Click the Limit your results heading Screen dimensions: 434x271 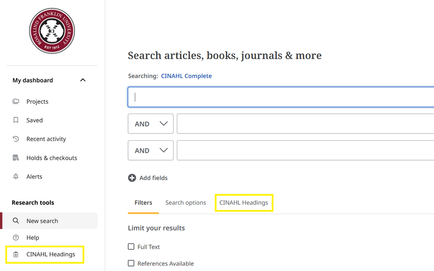coord(156,228)
